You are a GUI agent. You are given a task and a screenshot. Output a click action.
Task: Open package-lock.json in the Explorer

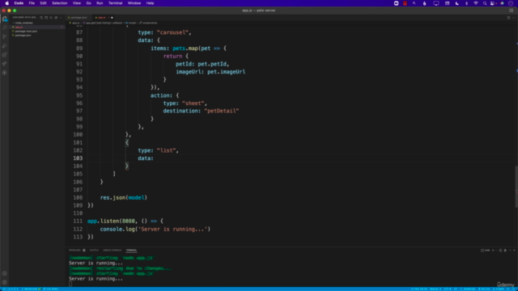[26, 31]
